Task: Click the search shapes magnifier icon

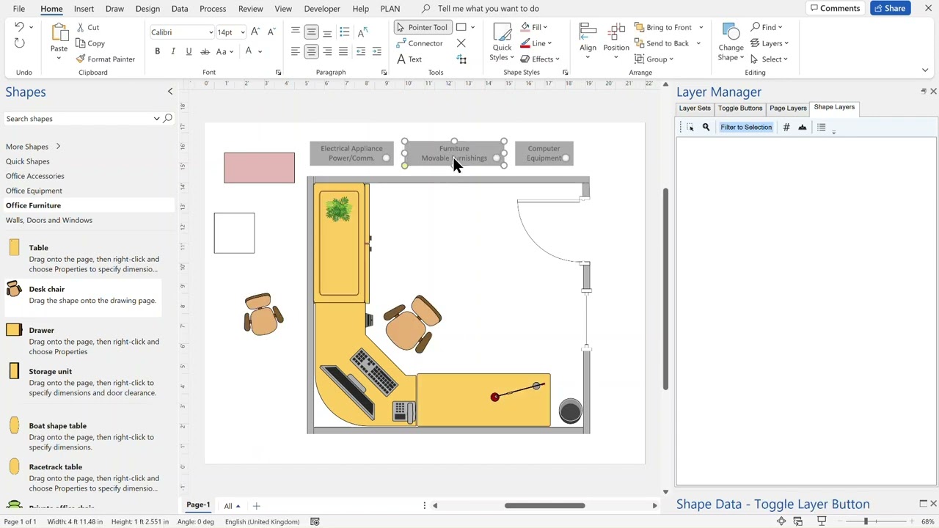Action: [x=167, y=119]
